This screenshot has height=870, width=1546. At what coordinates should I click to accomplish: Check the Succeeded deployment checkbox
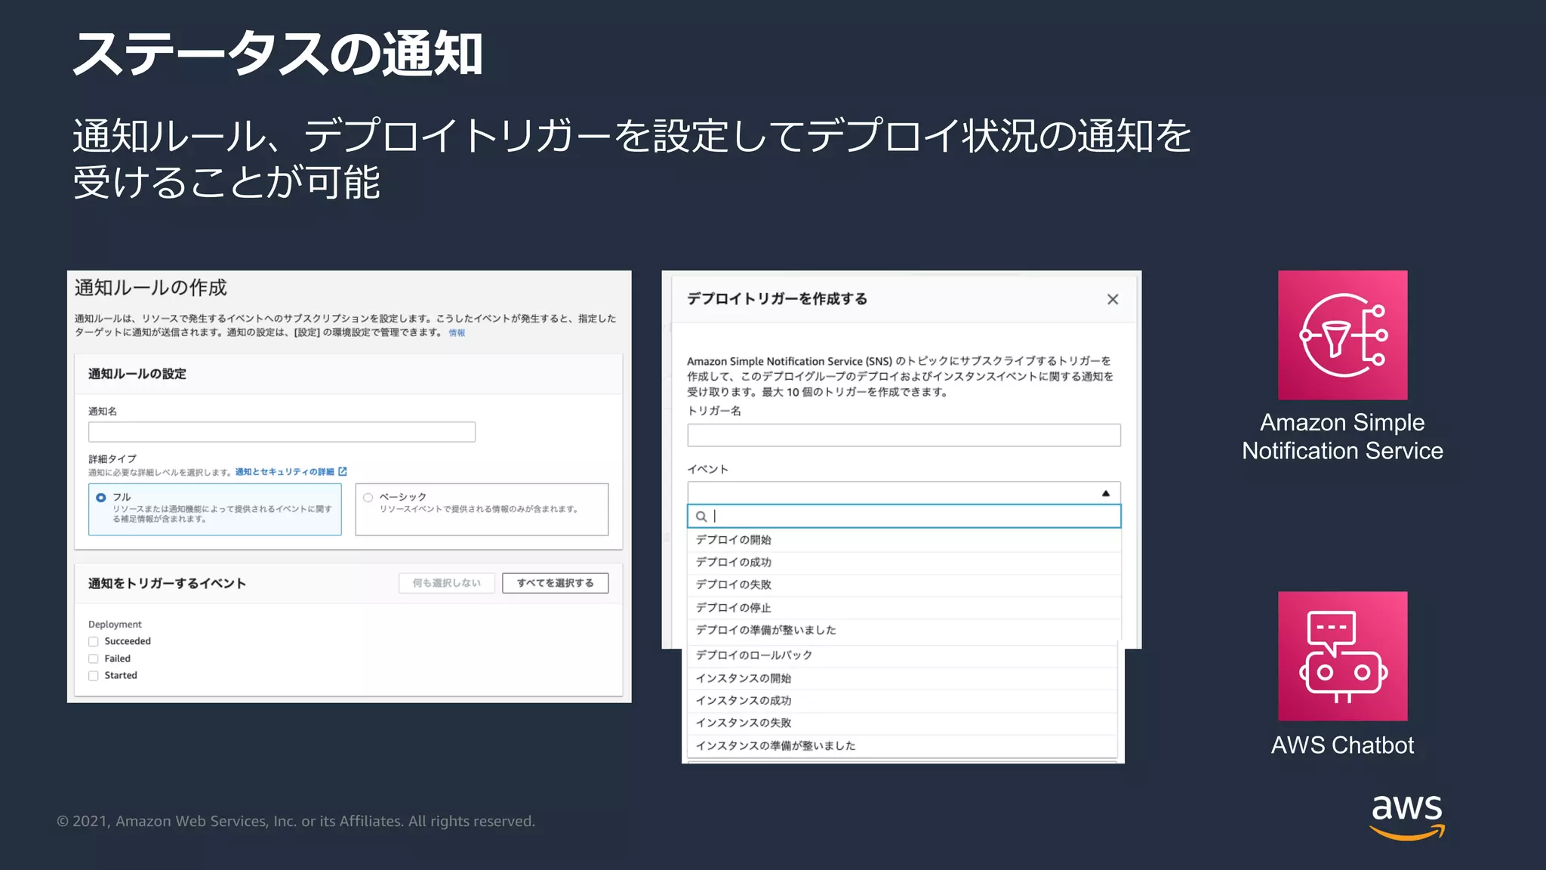[94, 641]
